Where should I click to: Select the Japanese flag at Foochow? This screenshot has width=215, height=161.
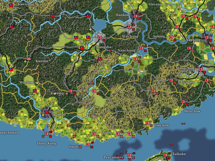point(147,123)
